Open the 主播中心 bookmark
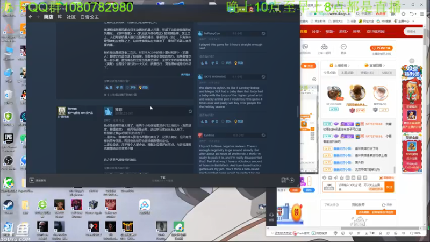Viewport: 430px width, 242px height. (402, 21)
